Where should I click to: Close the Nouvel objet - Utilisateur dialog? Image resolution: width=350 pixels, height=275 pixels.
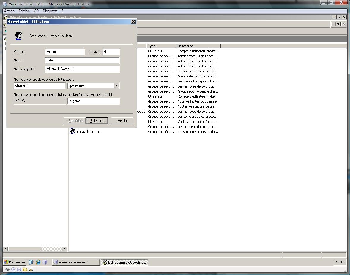(133, 22)
